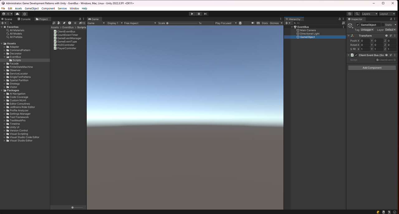Click the Project panel create plus button
Screen dimensions: 399x214
pyautogui.click(x=3, y=23)
